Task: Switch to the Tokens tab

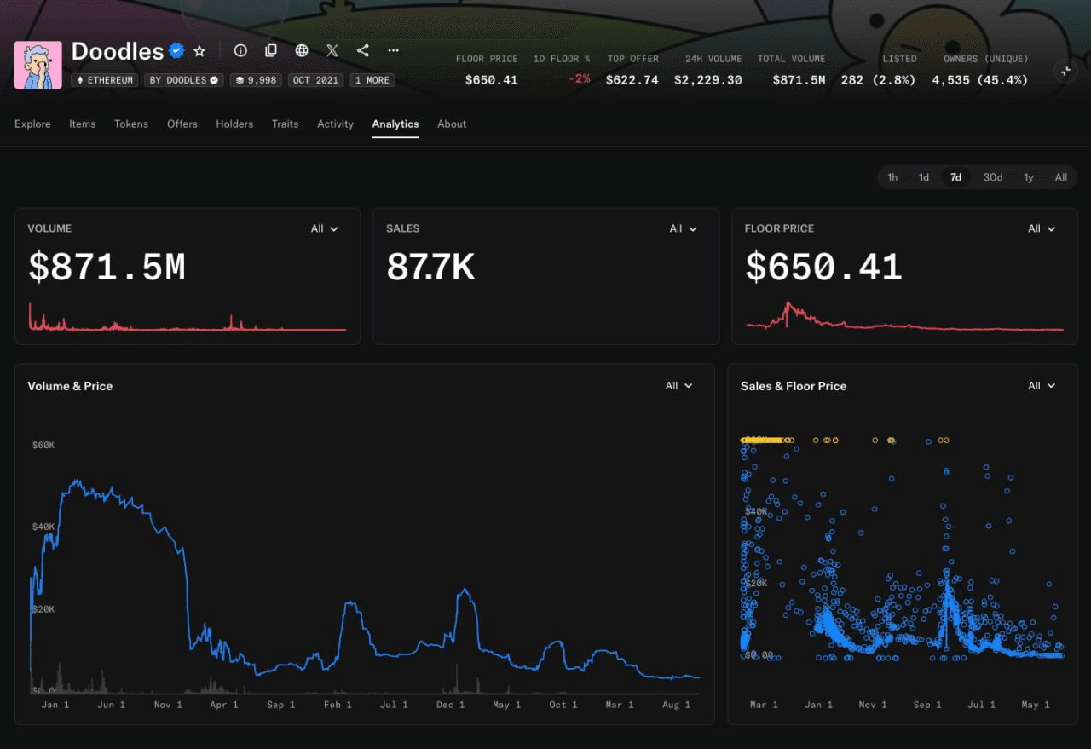Action: tap(131, 124)
